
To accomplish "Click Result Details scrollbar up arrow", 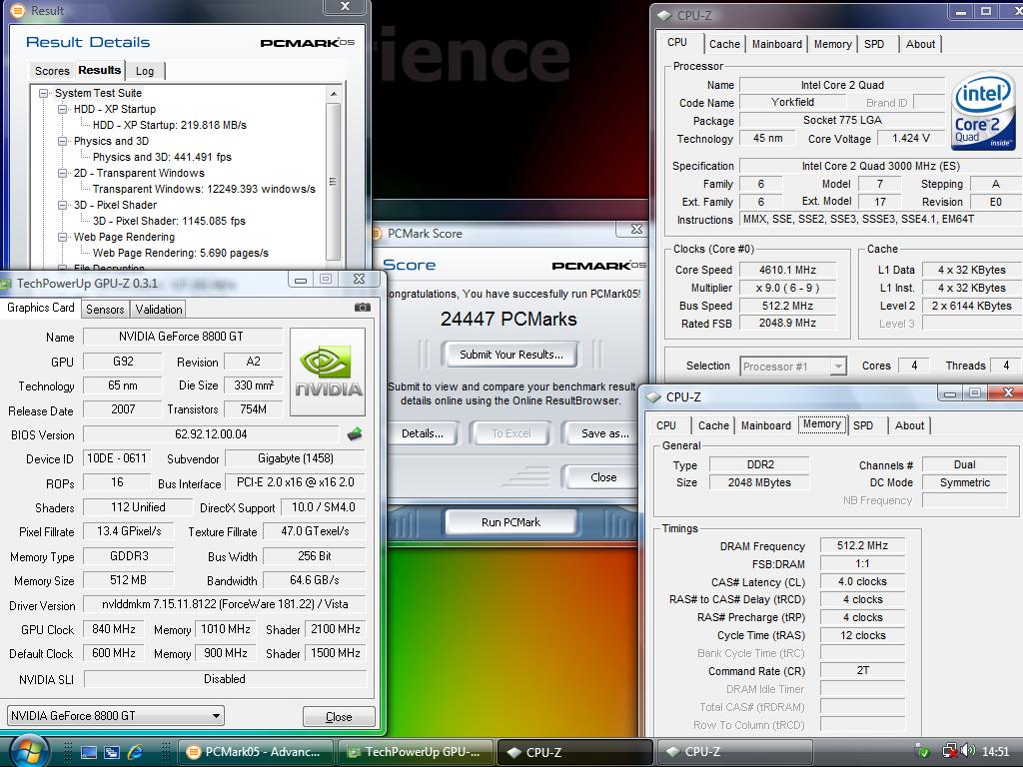I will [x=334, y=94].
